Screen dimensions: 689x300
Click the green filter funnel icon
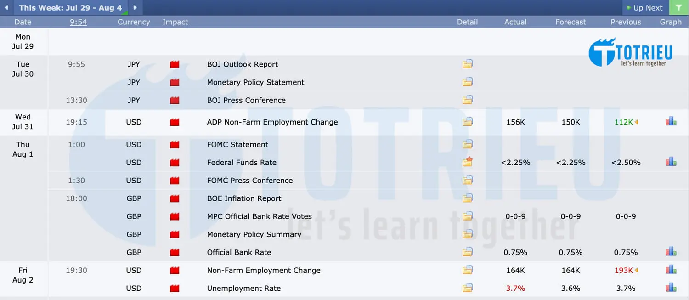pyautogui.click(x=679, y=7)
